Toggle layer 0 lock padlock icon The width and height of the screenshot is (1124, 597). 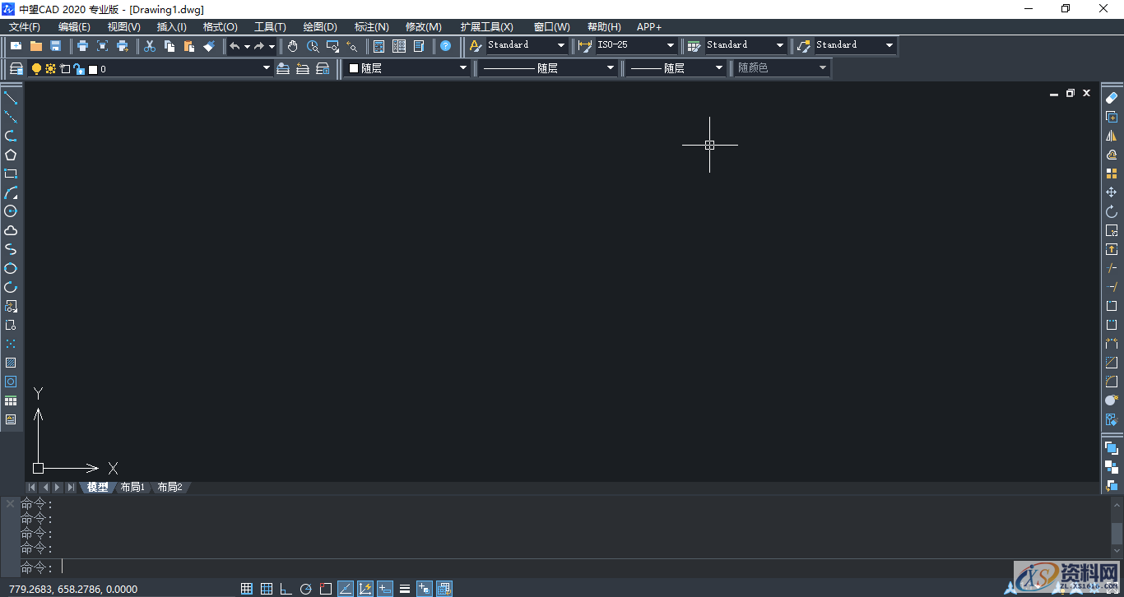[x=78, y=69]
